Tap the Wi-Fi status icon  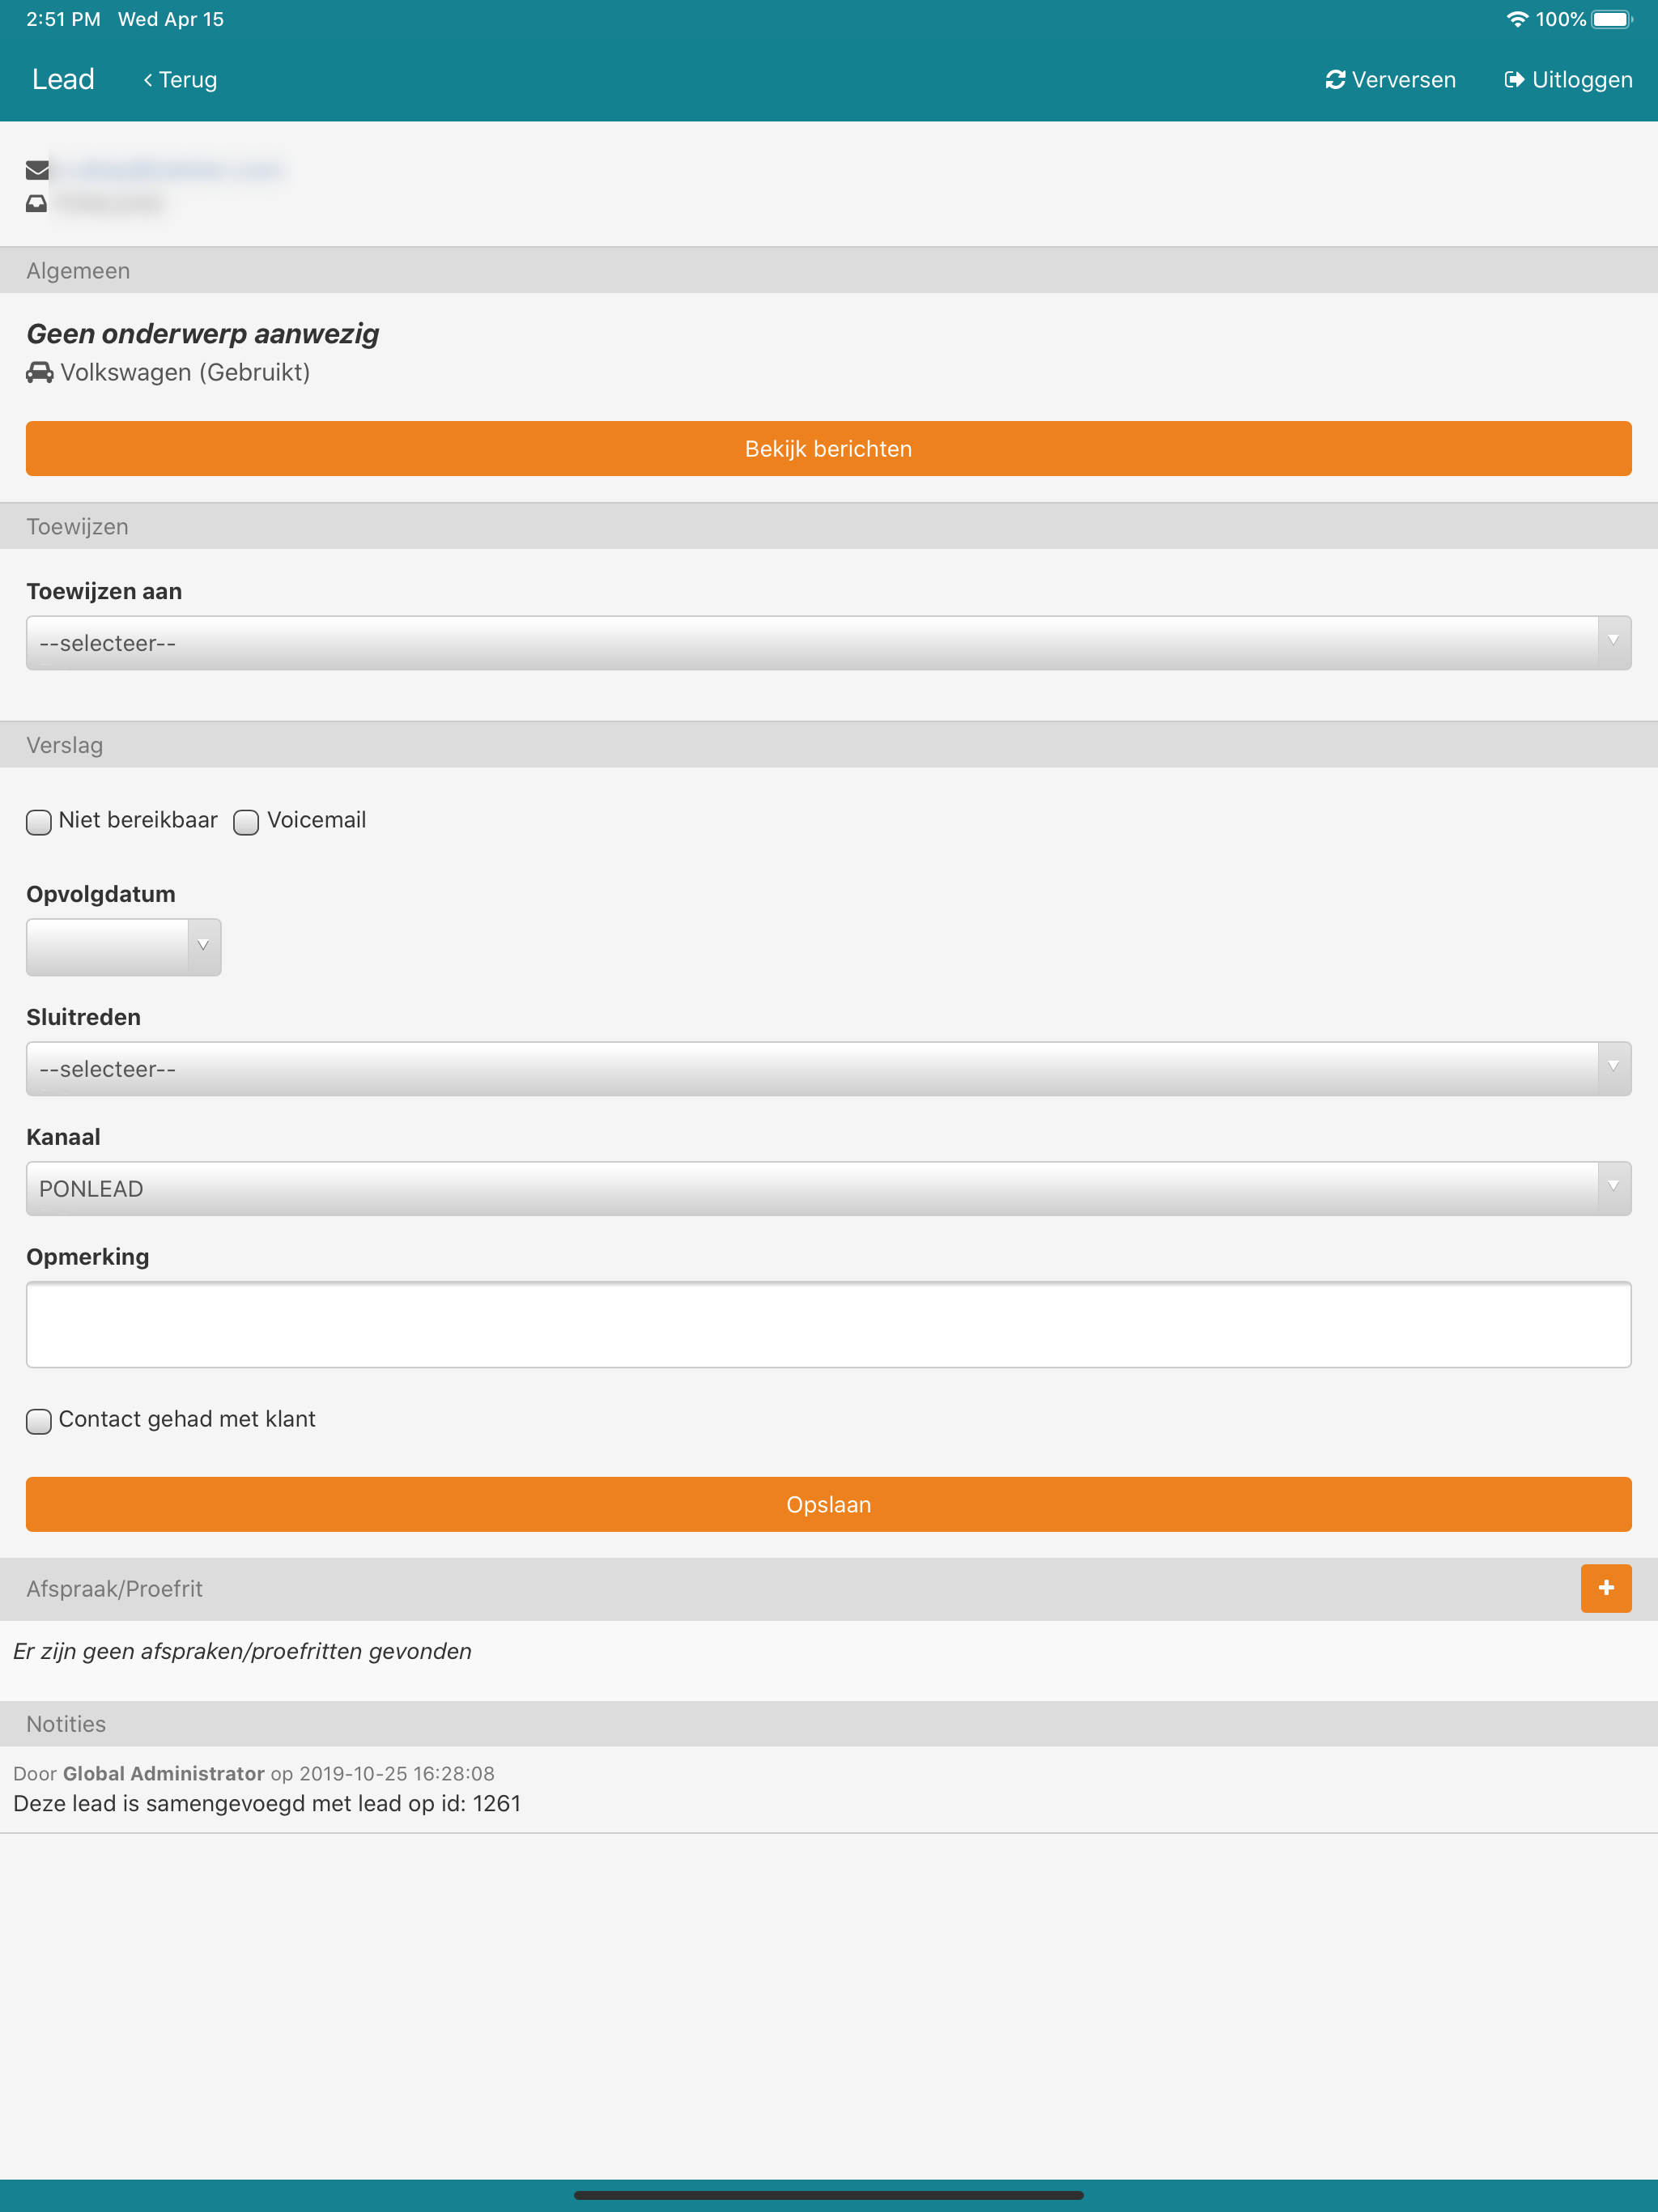click(1517, 19)
